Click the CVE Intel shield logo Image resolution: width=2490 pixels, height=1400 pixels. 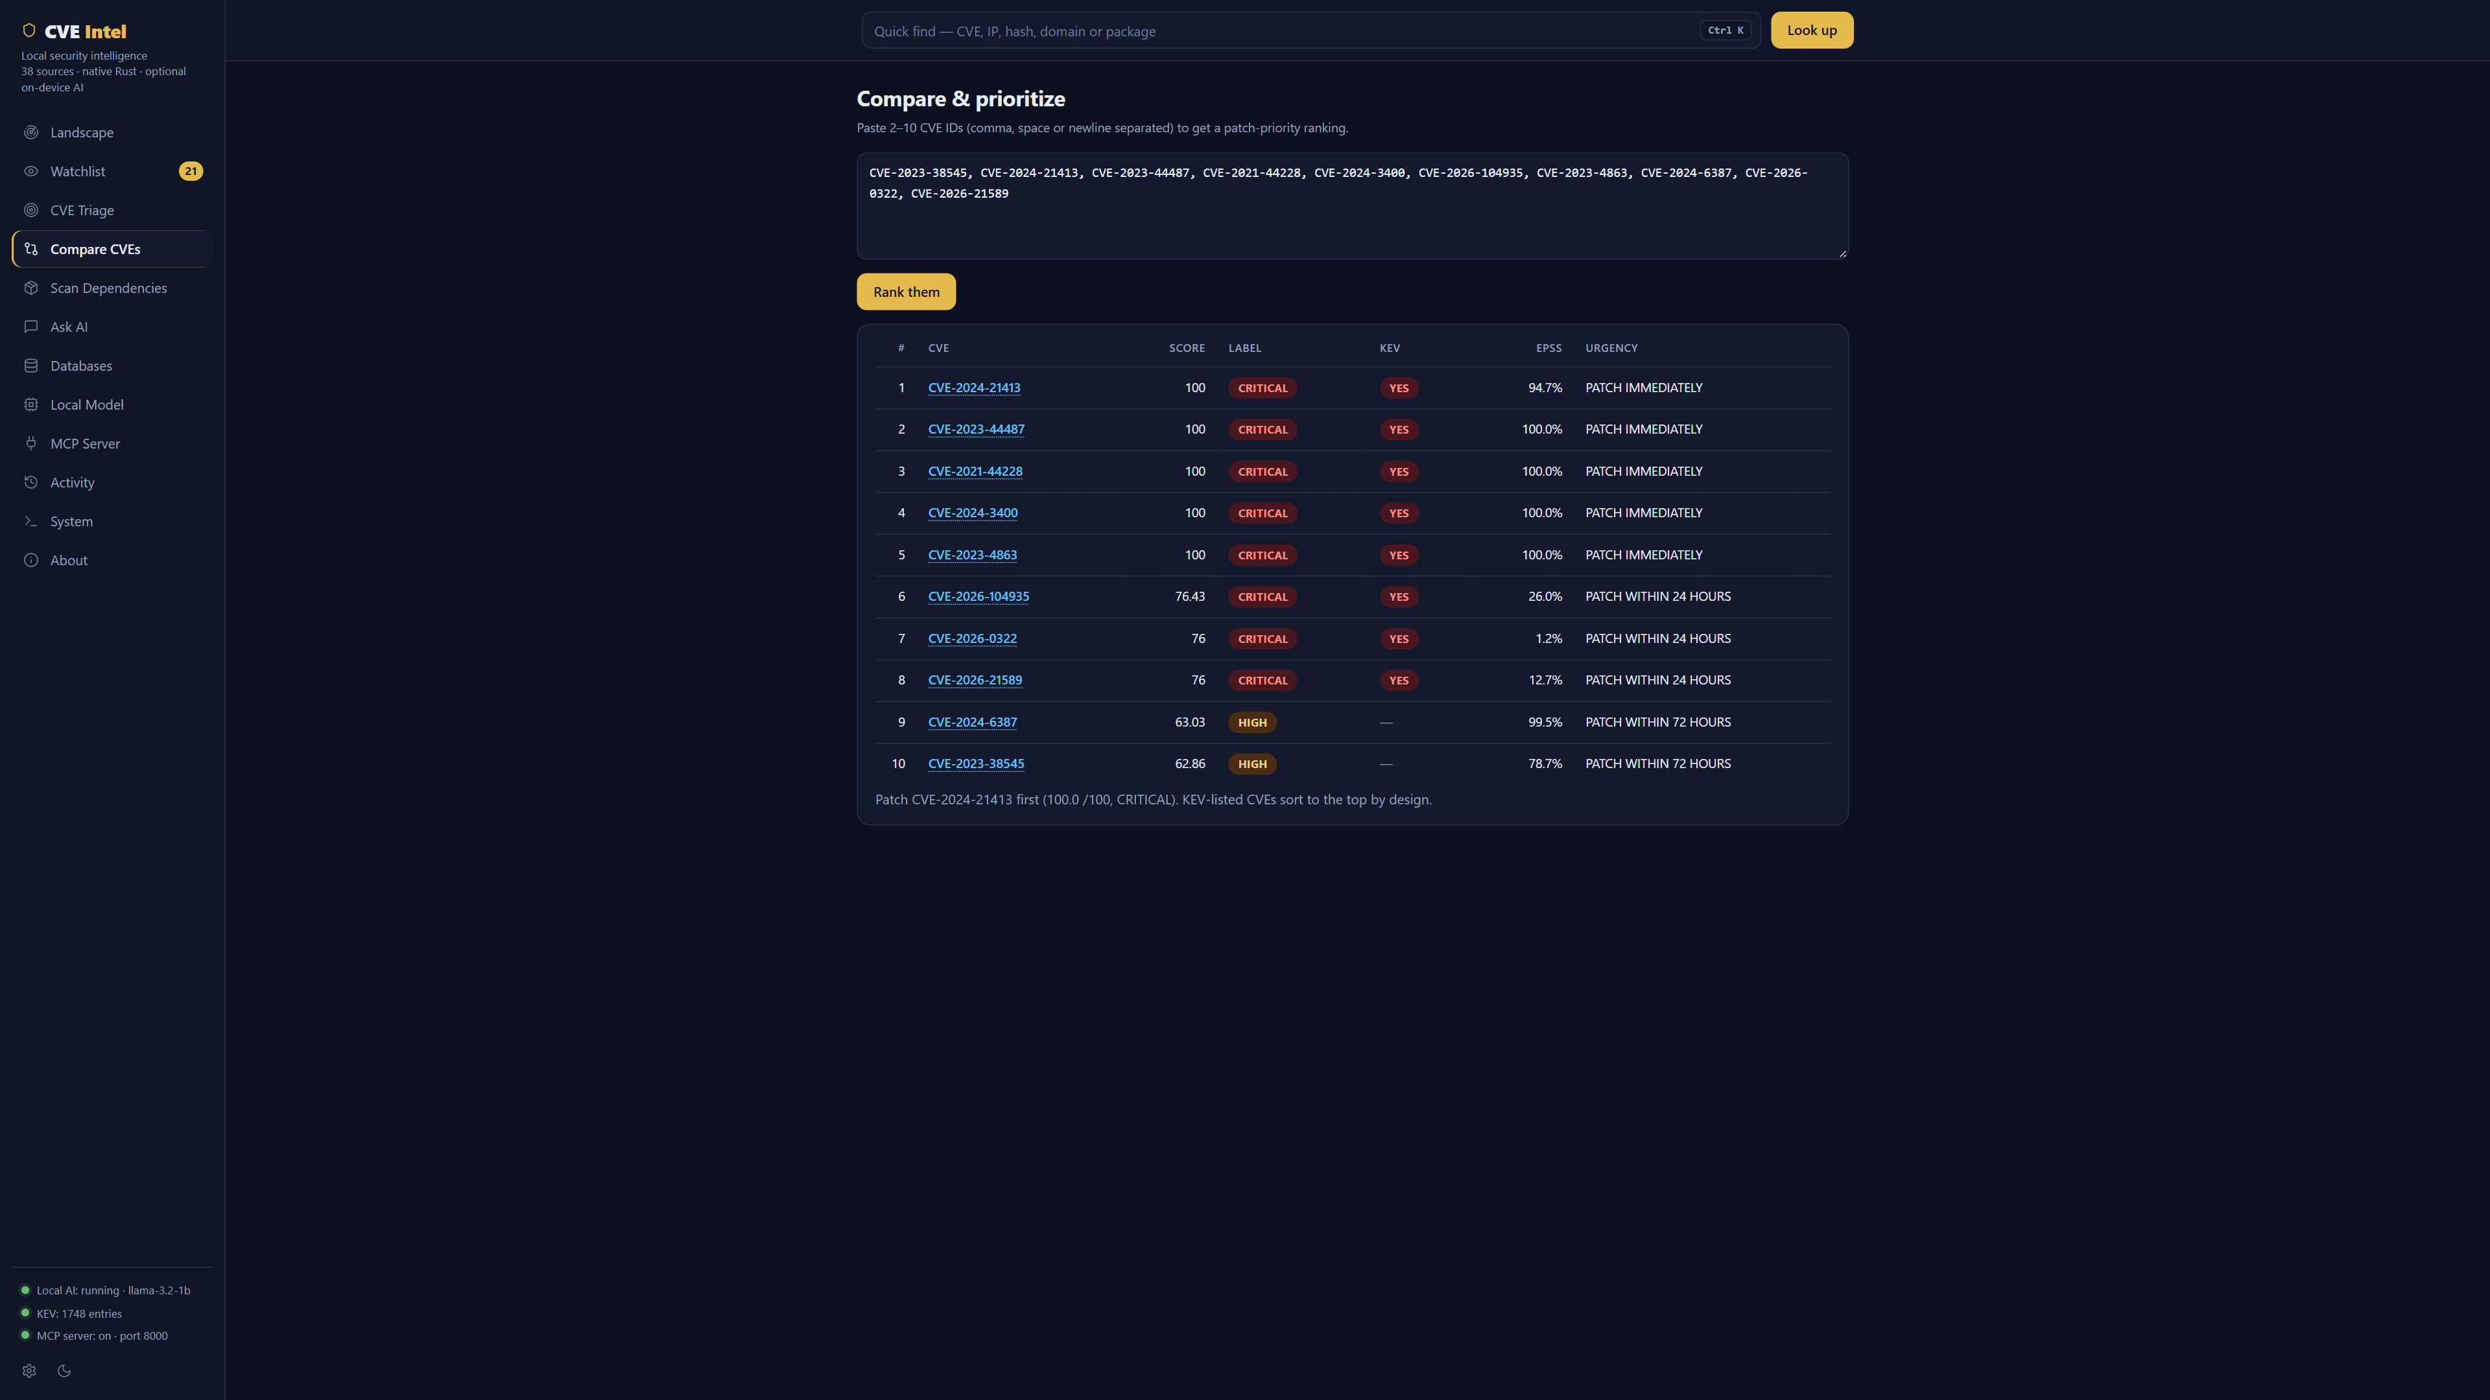click(29, 30)
